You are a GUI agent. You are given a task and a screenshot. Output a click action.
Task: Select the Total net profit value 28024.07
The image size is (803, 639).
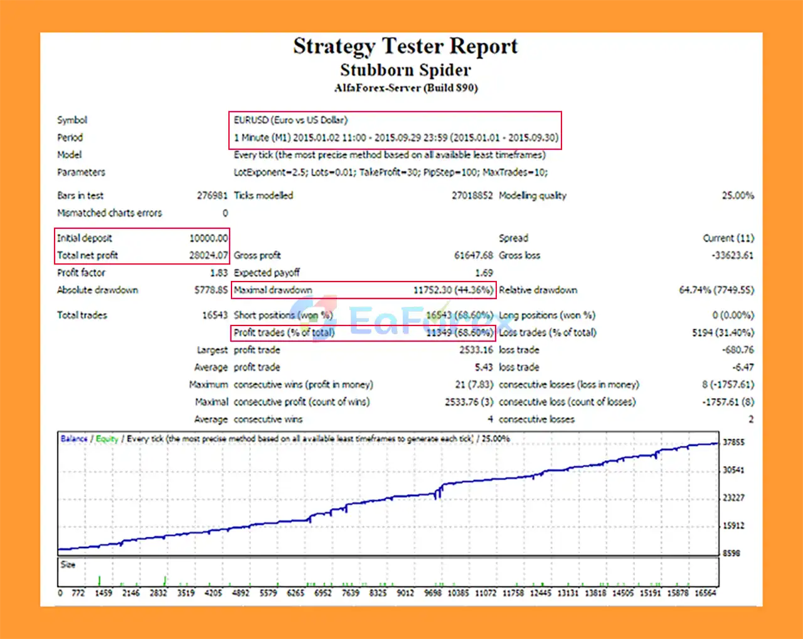tap(208, 255)
